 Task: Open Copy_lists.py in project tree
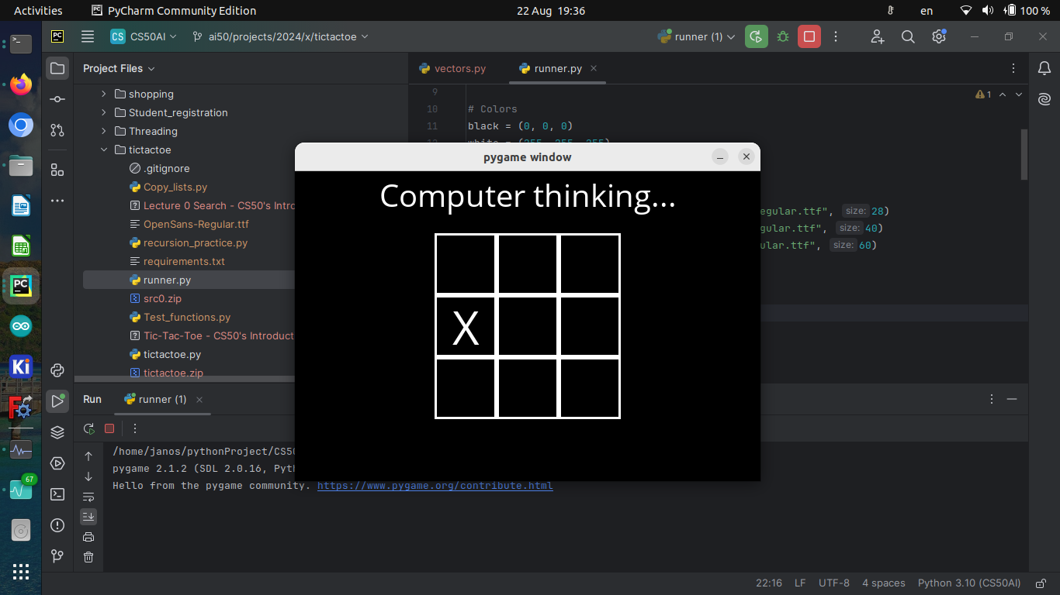click(x=175, y=187)
